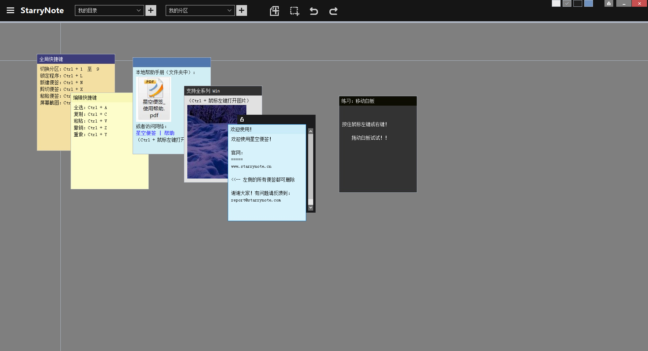Image resolution: width=648 pixels, height=351 pixels.
Task: Undo the last action
Action: point(314,11)
